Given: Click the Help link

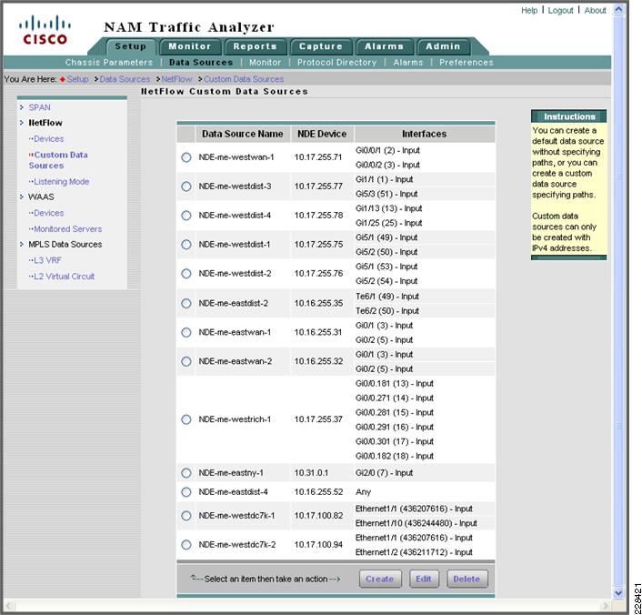Looking at the screenshot, I should 529,11.
